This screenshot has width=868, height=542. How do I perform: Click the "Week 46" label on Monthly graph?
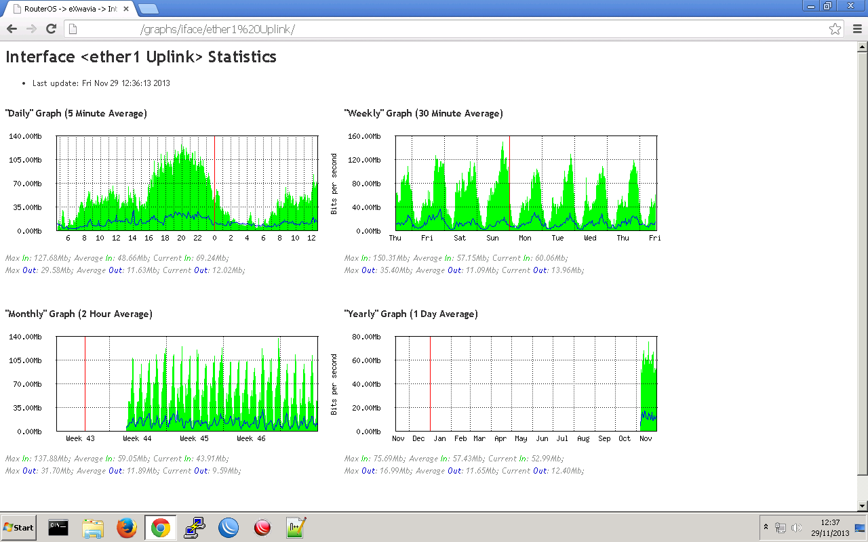(251, 439)
